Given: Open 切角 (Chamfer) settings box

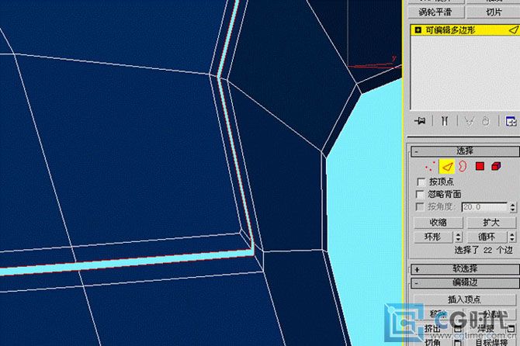Looking at the screenshot, I should point(458,342).
